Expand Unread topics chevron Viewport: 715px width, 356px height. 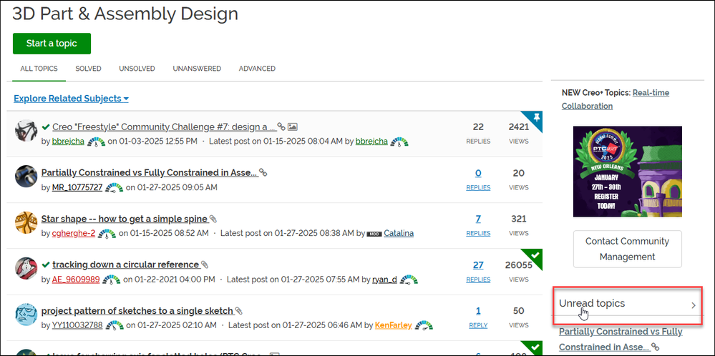693,305
